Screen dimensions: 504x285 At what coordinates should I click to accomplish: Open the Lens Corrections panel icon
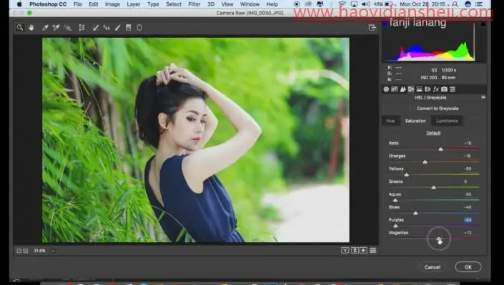click(x=428, y=89)
